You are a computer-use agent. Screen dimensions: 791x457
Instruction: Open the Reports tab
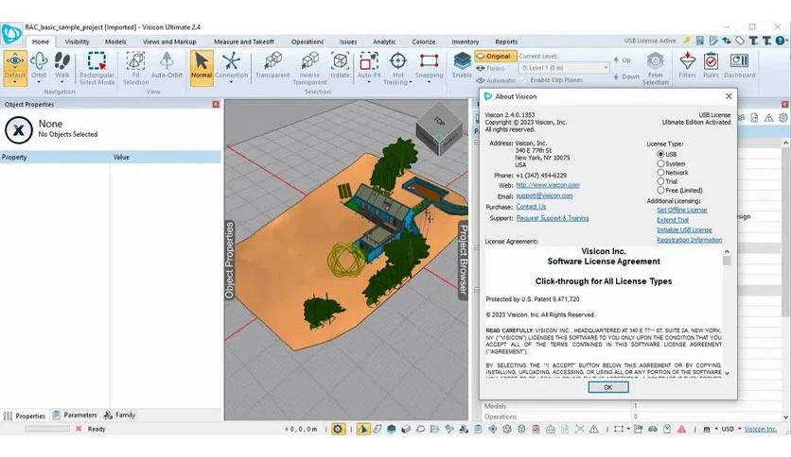(506, 42)
